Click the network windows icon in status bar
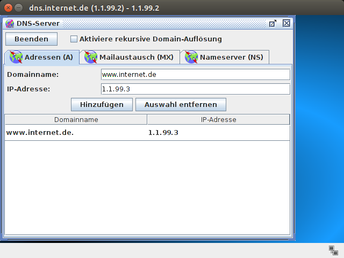 [x=333, y=250]
